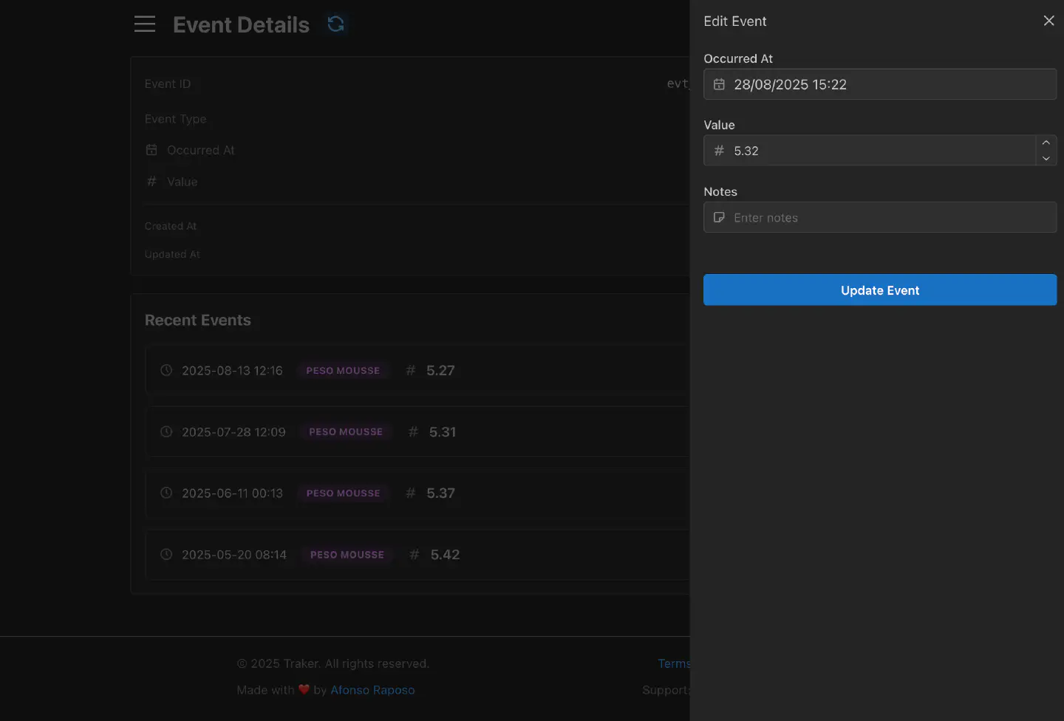The width and height of the screenshot is (1064, 721).
Task: Click the Event Details page title
Action: 241,24
